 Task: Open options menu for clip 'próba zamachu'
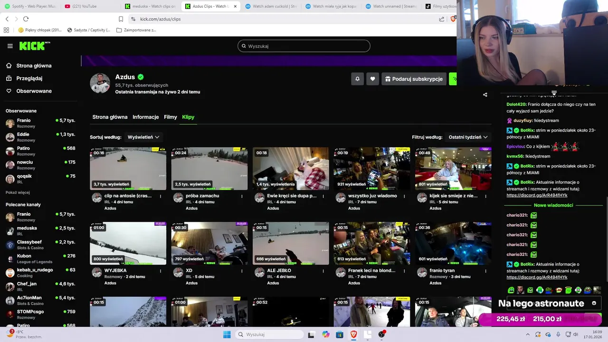pos(242,196)
